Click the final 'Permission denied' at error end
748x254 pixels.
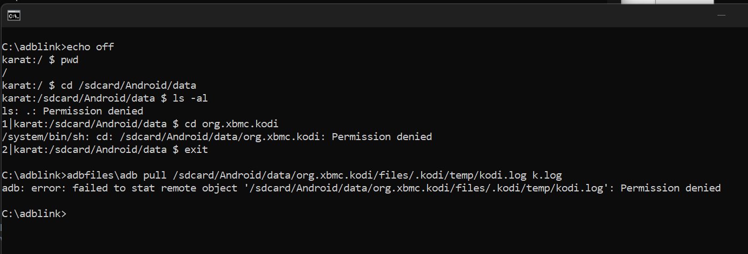click(671, 188)
